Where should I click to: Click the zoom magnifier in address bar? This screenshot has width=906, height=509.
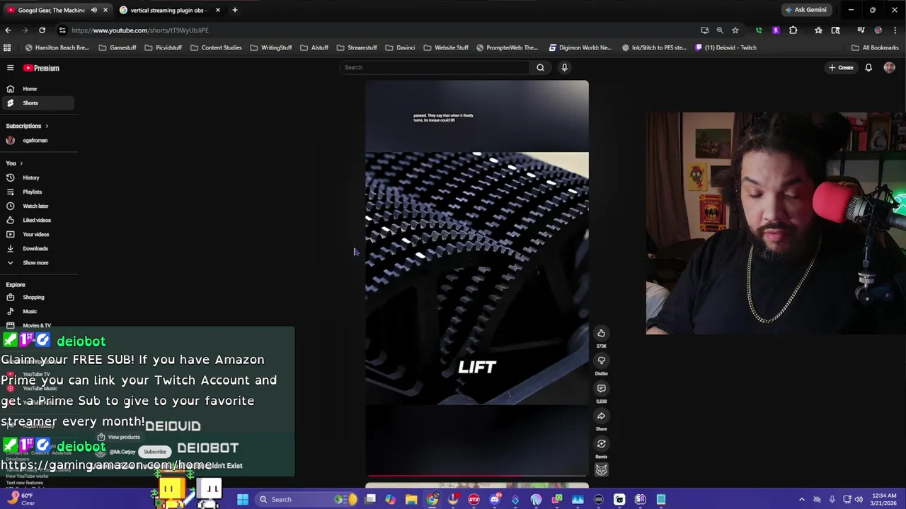pos(720,30)
